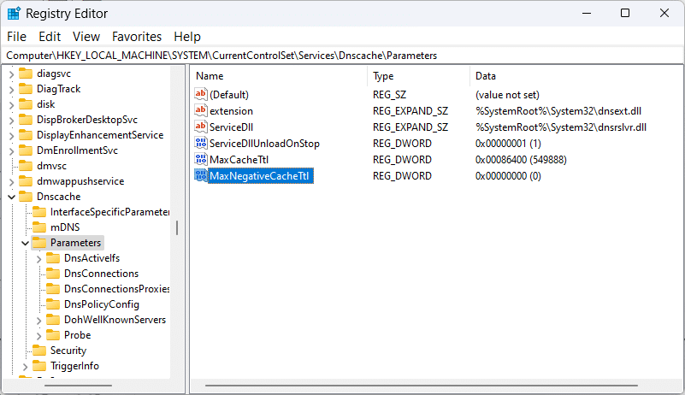Image resolution: width=685 pixels, height=395 pixels.
Task: Open the Help menu
Action: click(187, 37)
